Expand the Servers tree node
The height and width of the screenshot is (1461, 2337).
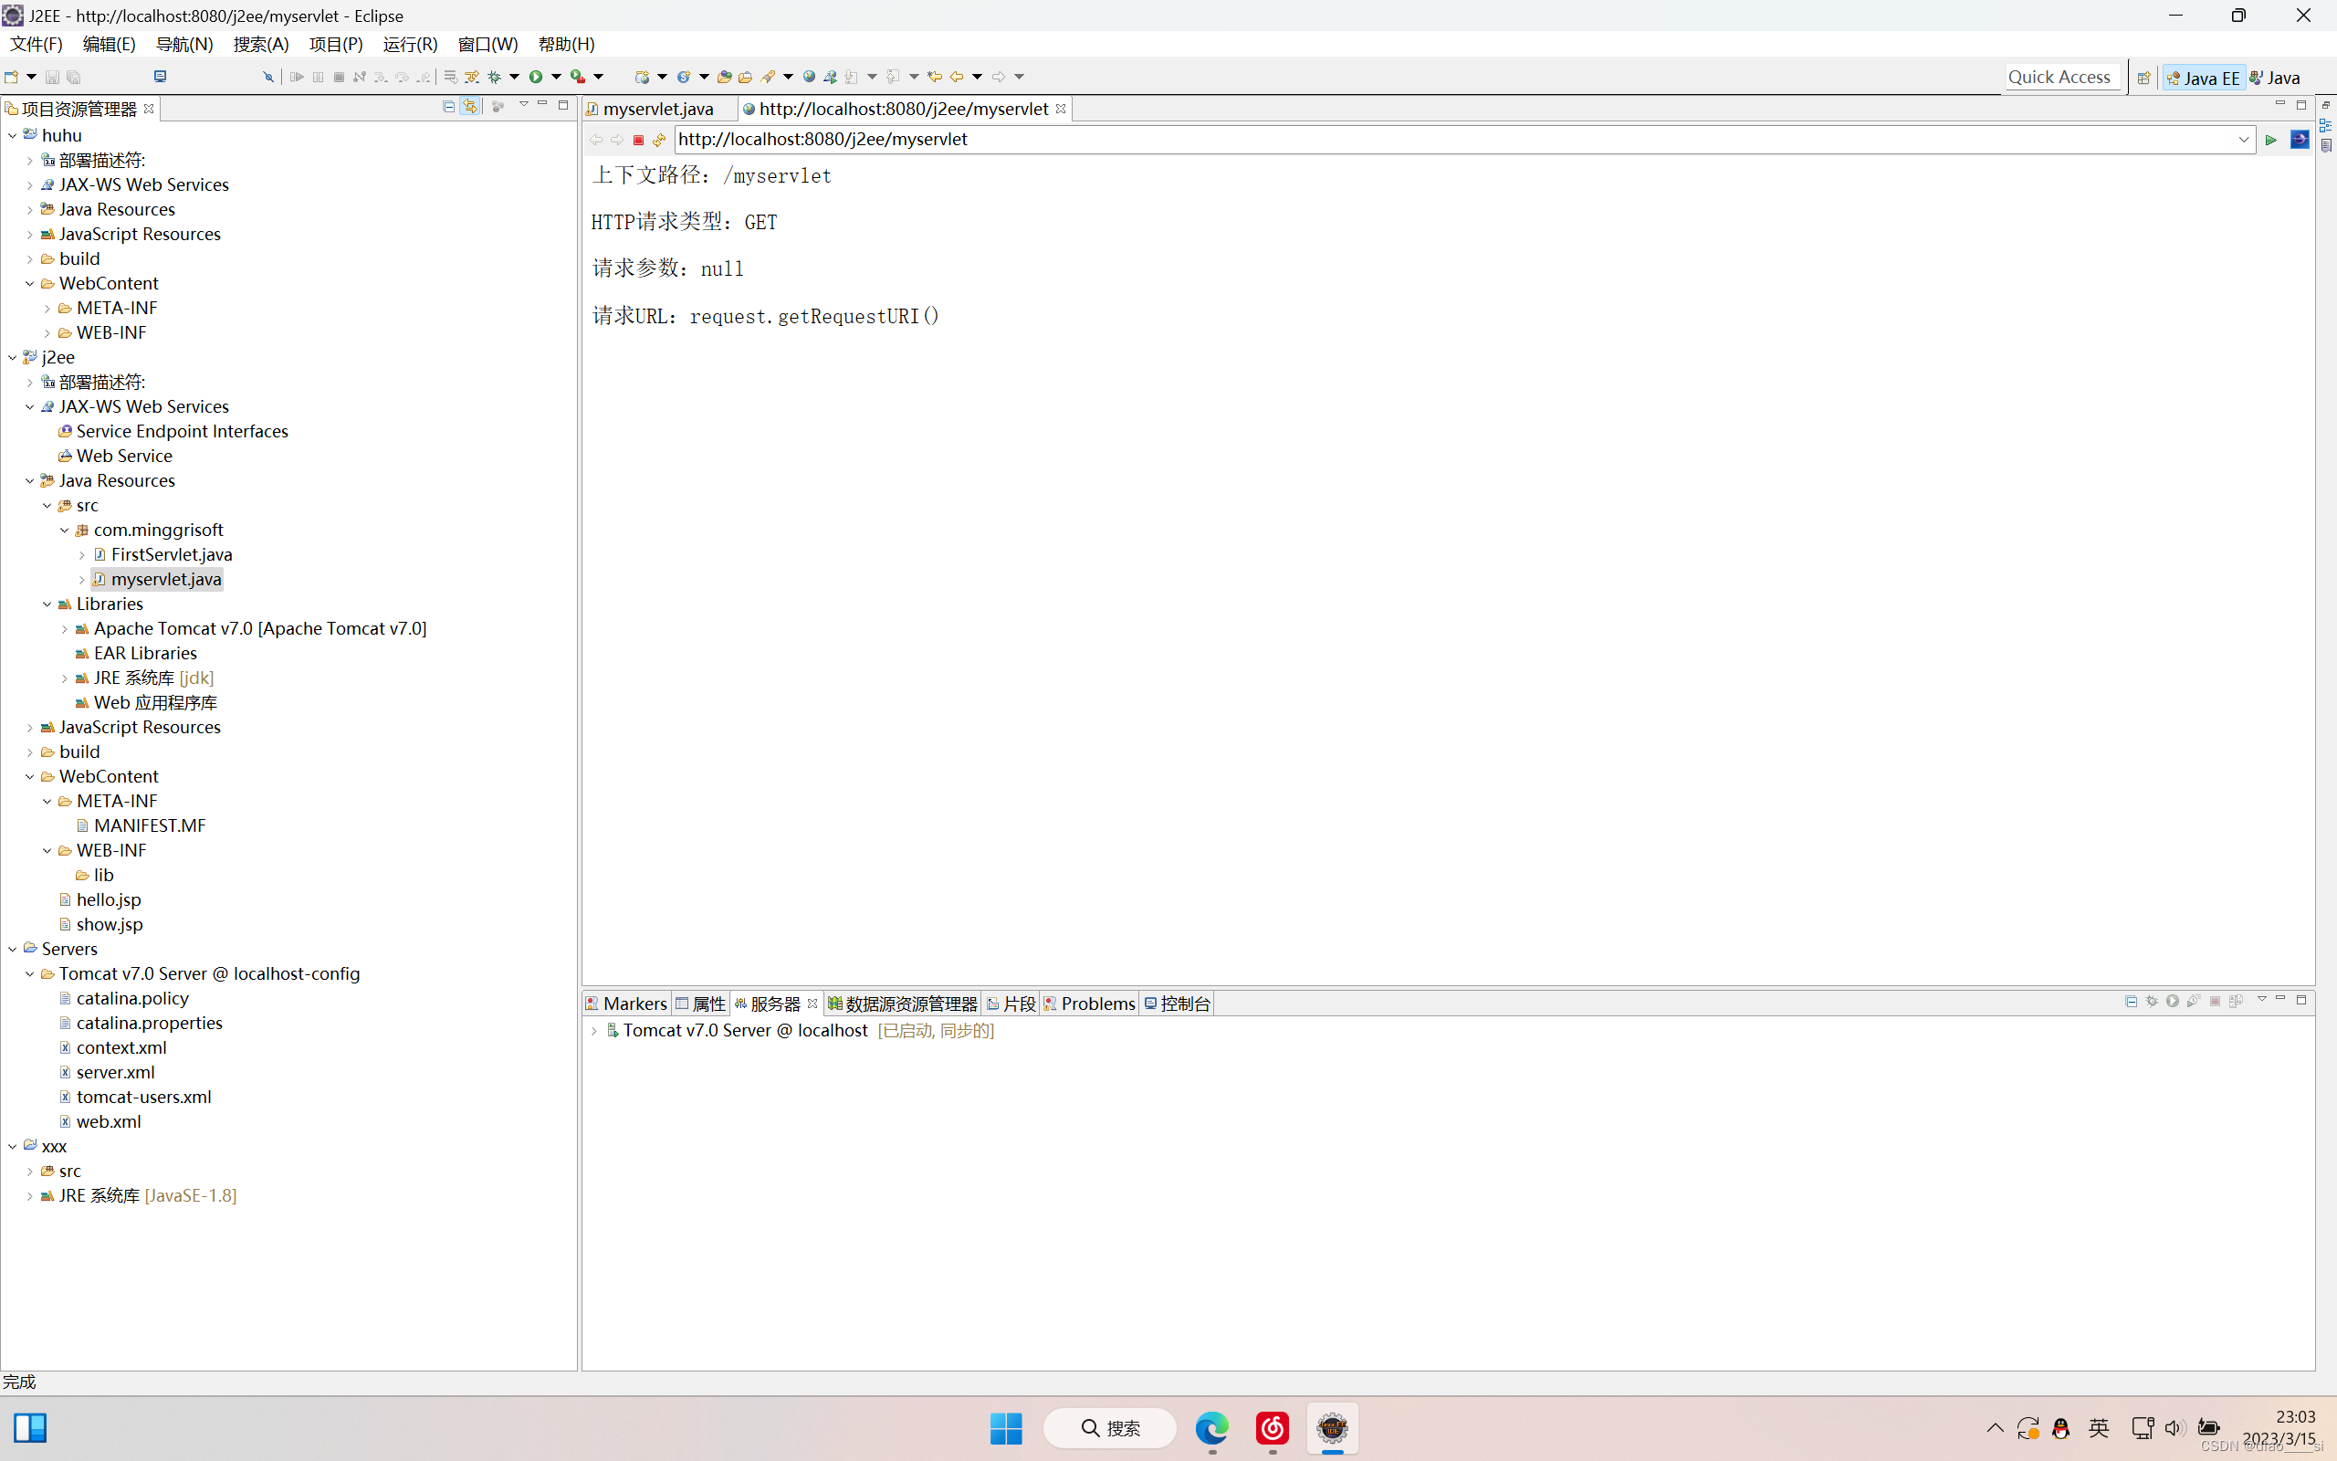tap(16, 948)
